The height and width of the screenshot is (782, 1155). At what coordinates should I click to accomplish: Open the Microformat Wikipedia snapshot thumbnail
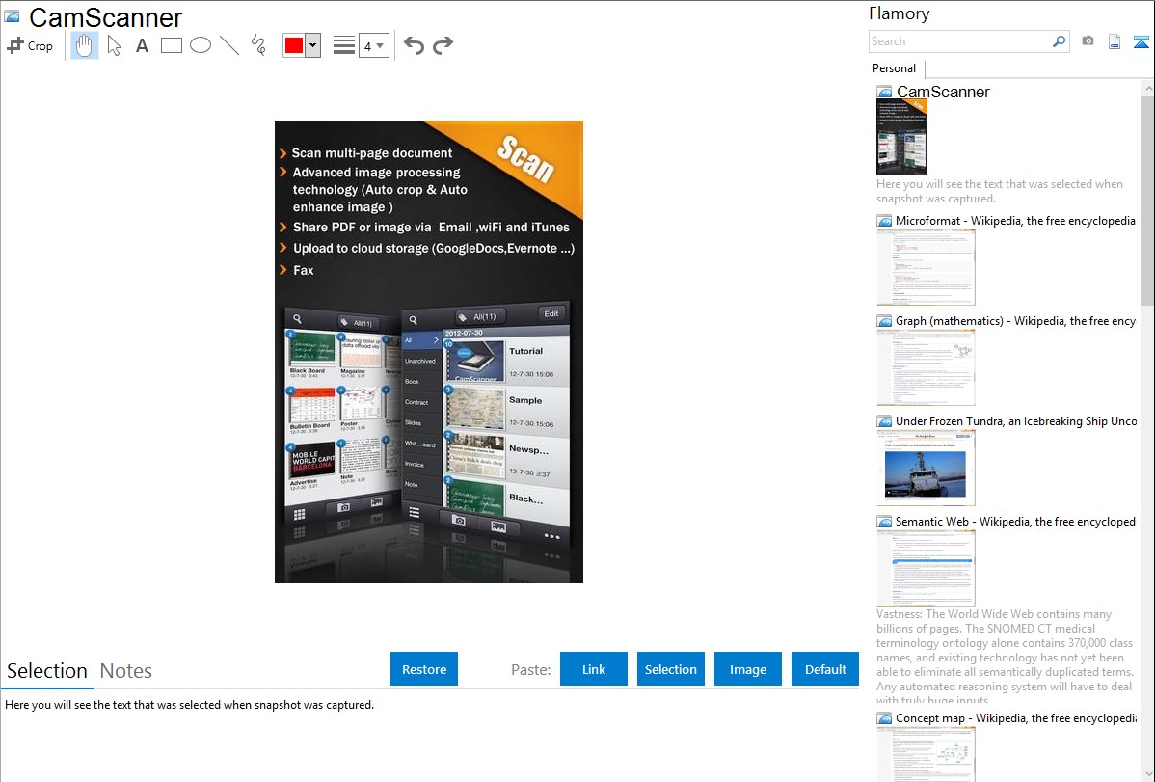[x=926, y=267]
